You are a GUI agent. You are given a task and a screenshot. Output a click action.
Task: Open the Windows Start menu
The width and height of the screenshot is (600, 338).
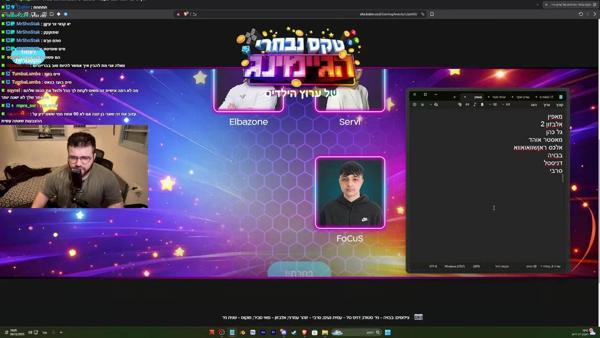[388, 332]
